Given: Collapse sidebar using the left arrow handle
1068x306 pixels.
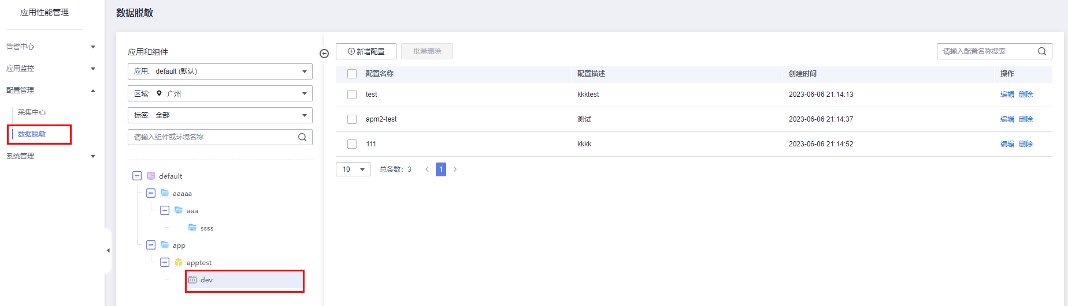Looking at the screenshot, I should 108,251.
